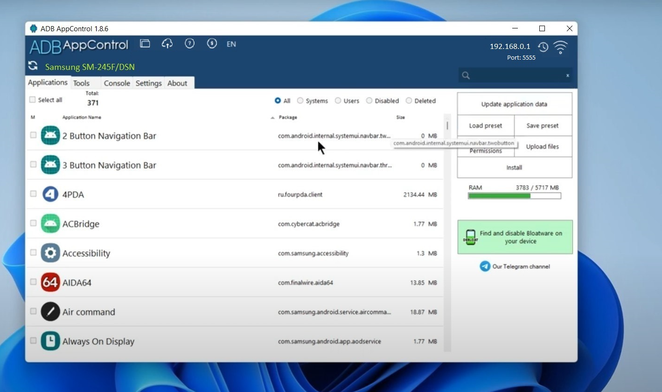Click the RAM usage progress bar
The width and height of the screenshot is (662, 392).
(515, 196)
